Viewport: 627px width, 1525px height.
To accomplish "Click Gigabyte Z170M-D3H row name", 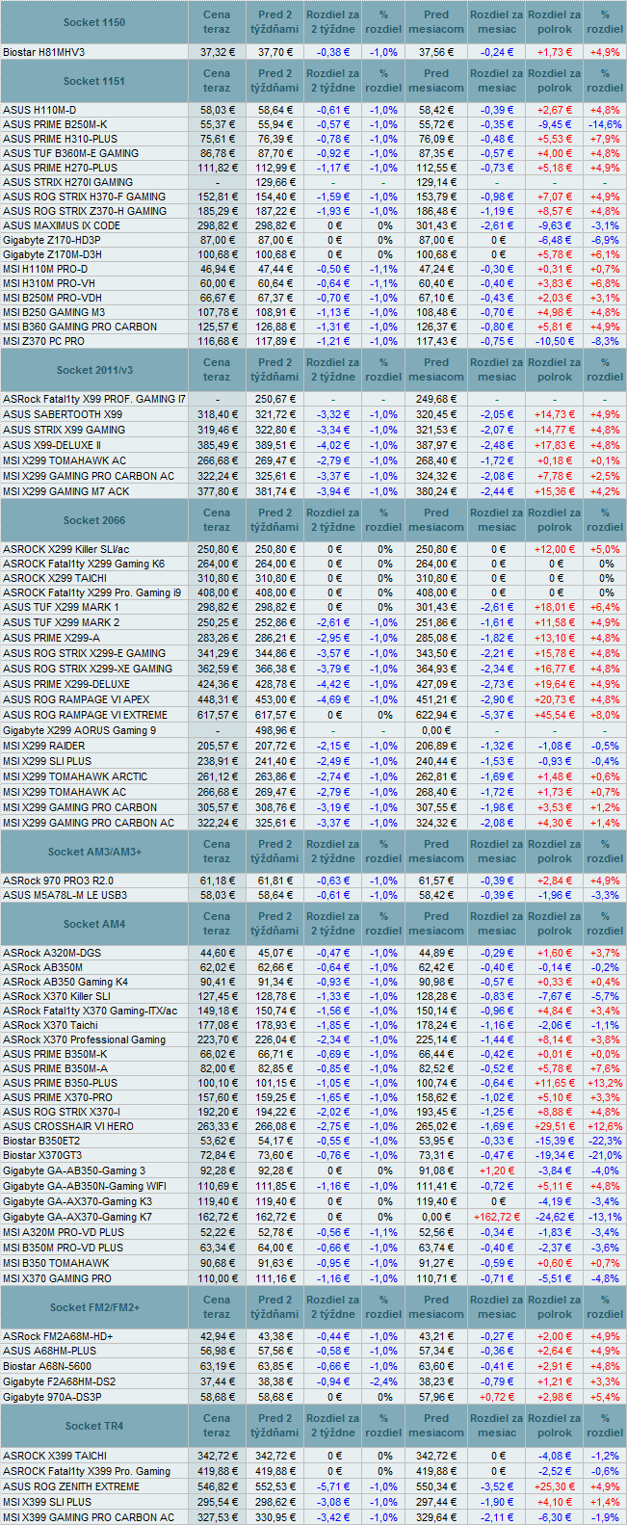I will click(x=52, y=254).
